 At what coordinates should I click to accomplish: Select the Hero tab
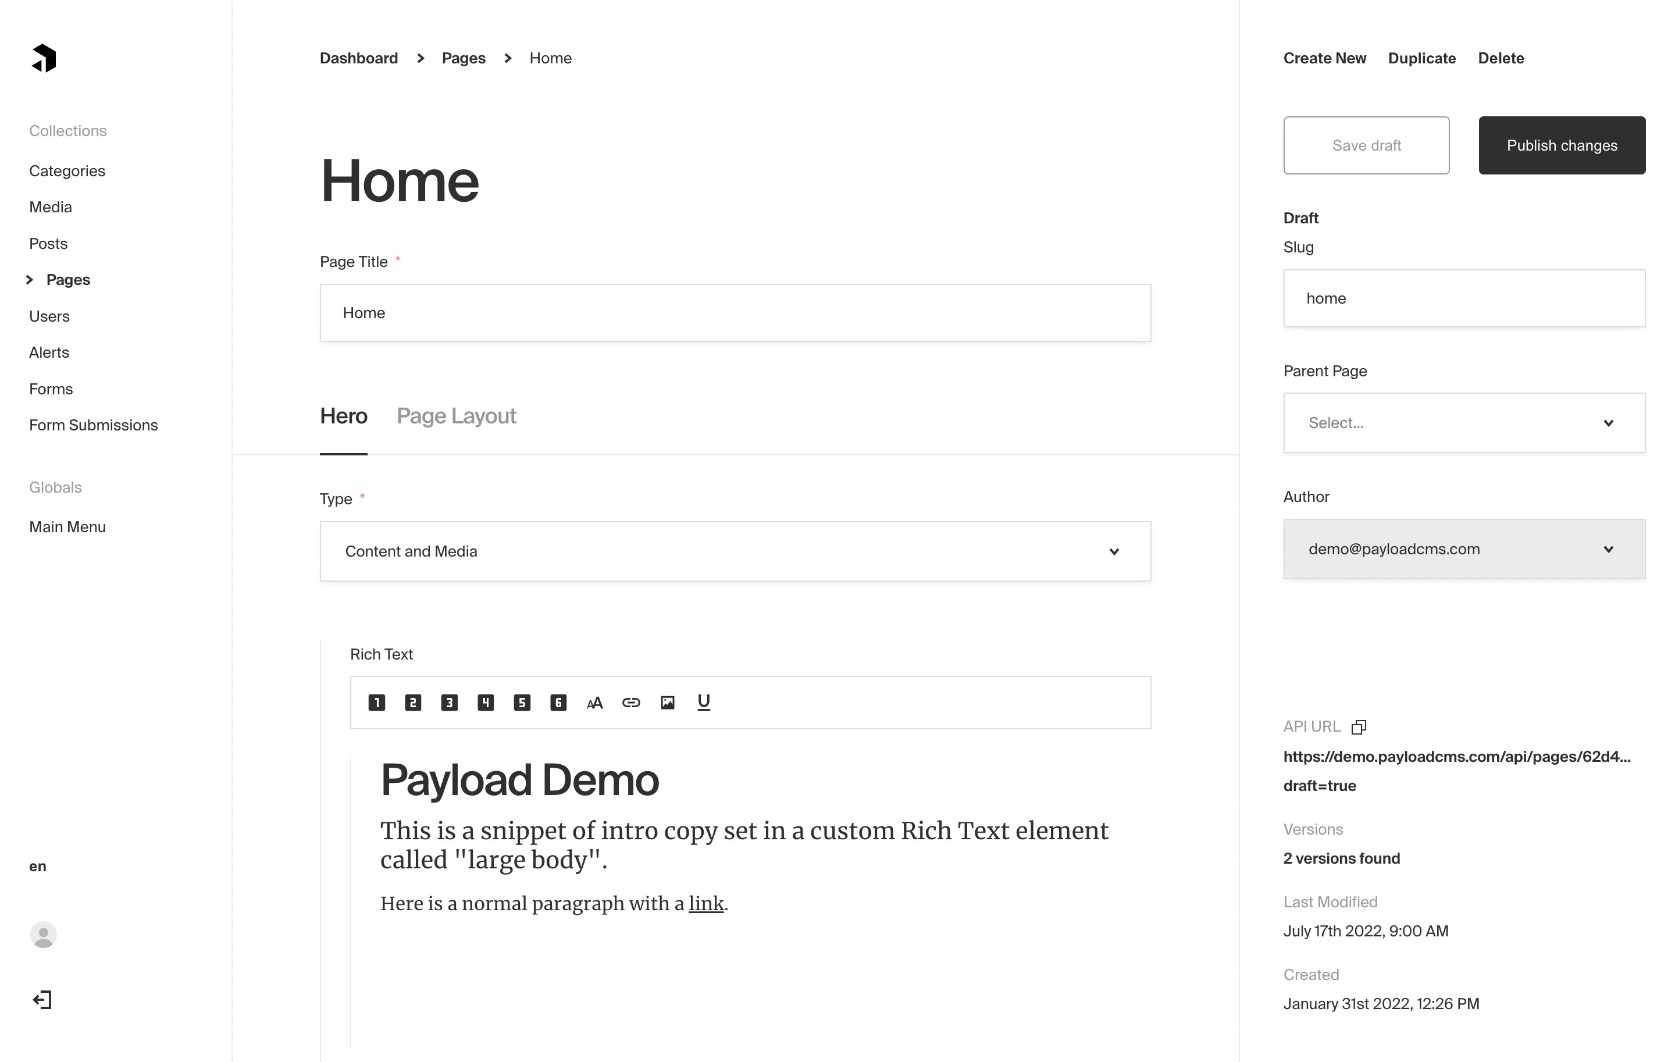tap(343, 416)
